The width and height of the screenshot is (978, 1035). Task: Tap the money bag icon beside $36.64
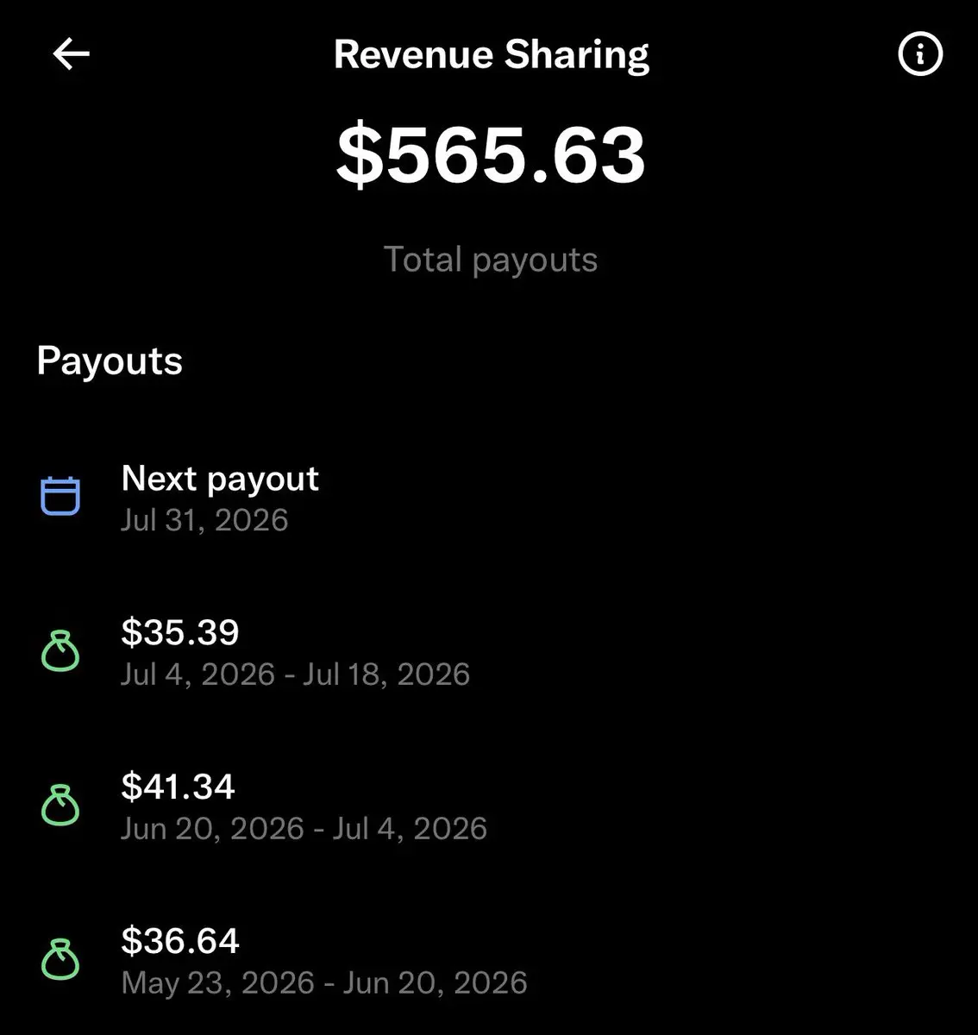pos(60,959)
